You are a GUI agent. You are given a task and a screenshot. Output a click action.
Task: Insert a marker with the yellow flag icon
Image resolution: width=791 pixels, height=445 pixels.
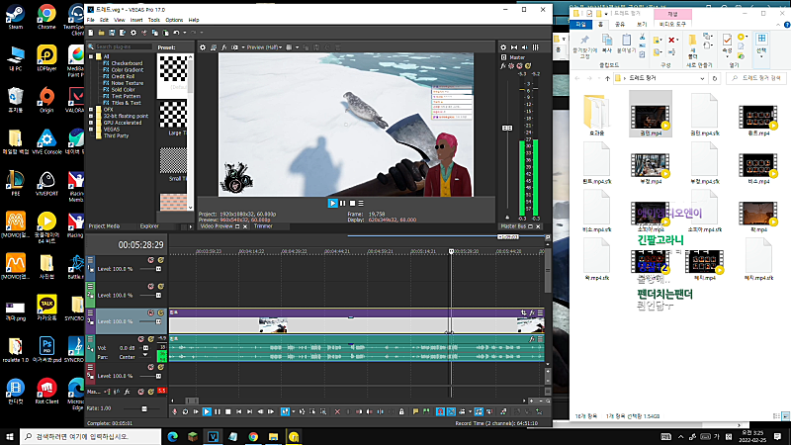[x=415, y=411]
